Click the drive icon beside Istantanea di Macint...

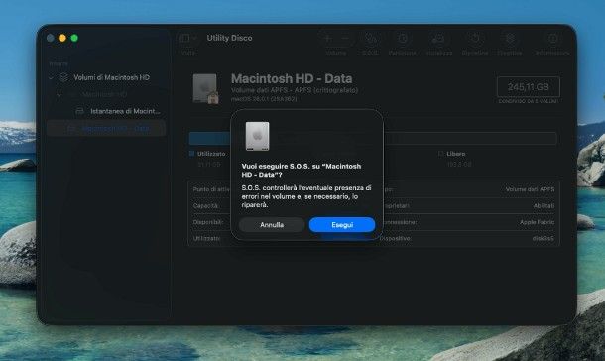tap(80, 111)
